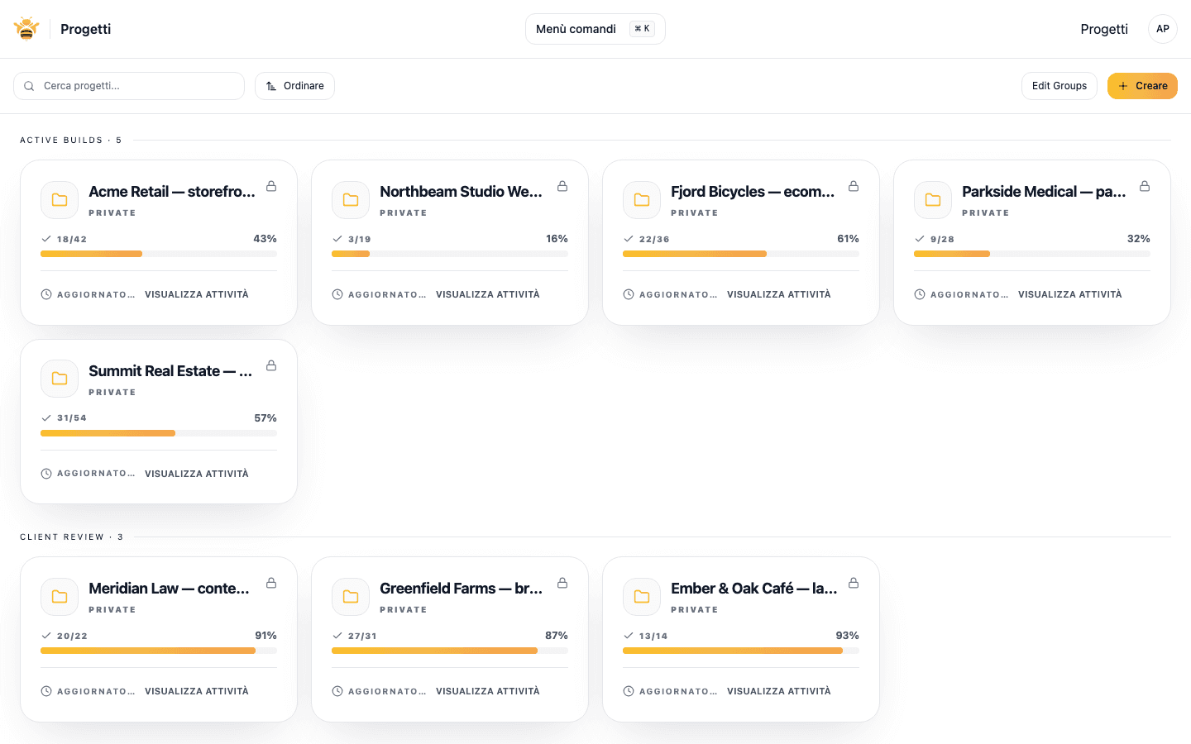Toggle the lock icon on Fjord Bicycles card
This screenshot has width=1191, height=744.
tap(853, 187)
